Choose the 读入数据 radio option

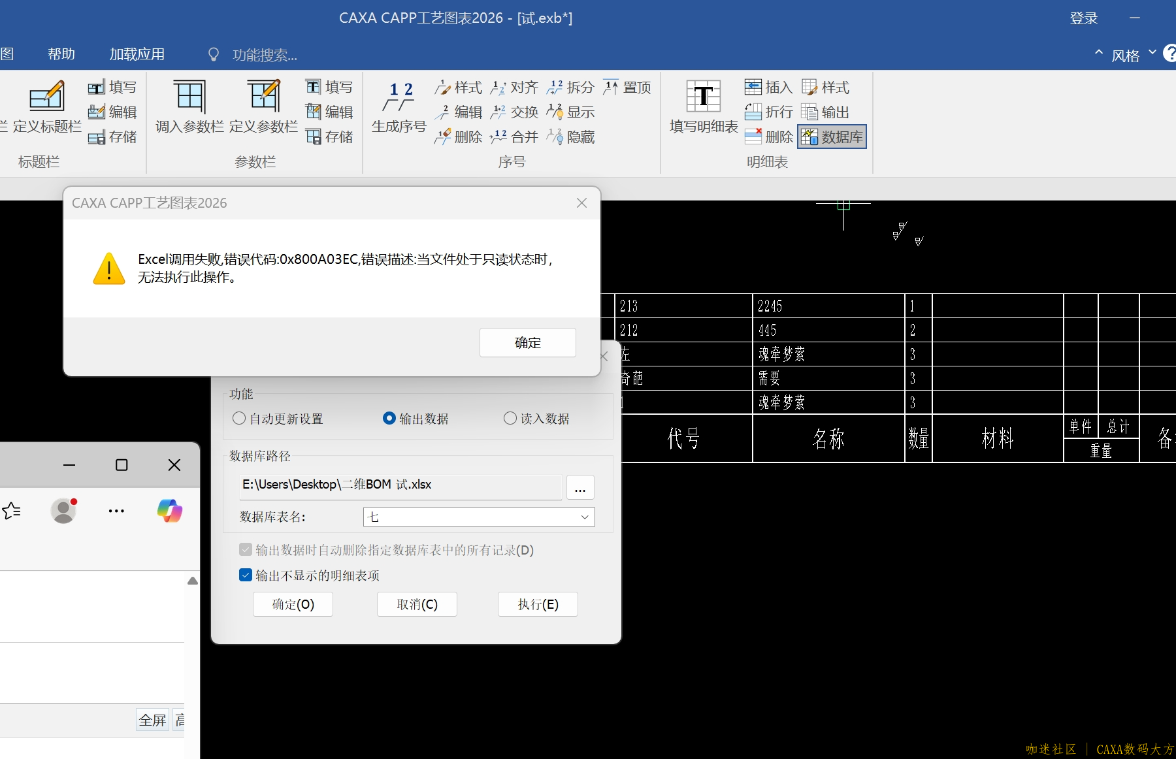(510, 419)
